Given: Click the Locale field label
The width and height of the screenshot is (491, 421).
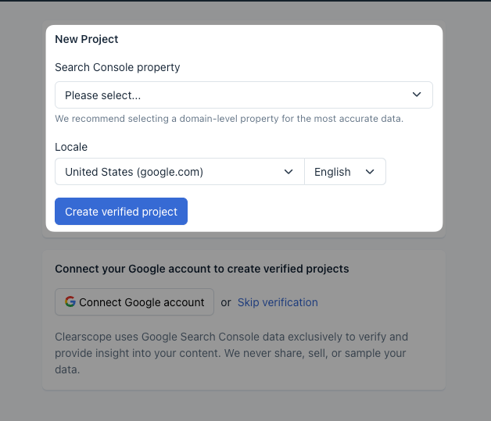Looking at the screenshot, I should (71, 147).
